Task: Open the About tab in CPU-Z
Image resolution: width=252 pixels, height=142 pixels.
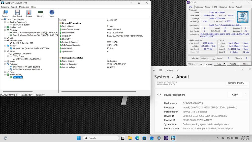Action: [x=238, y=7]
